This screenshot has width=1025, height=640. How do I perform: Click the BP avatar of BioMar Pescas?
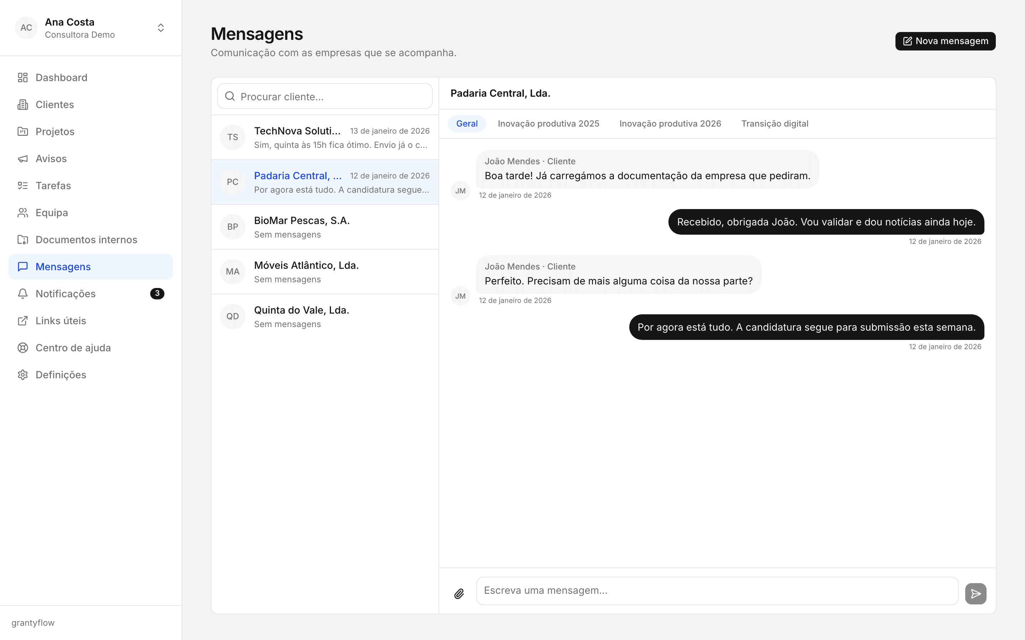[232, 227]
